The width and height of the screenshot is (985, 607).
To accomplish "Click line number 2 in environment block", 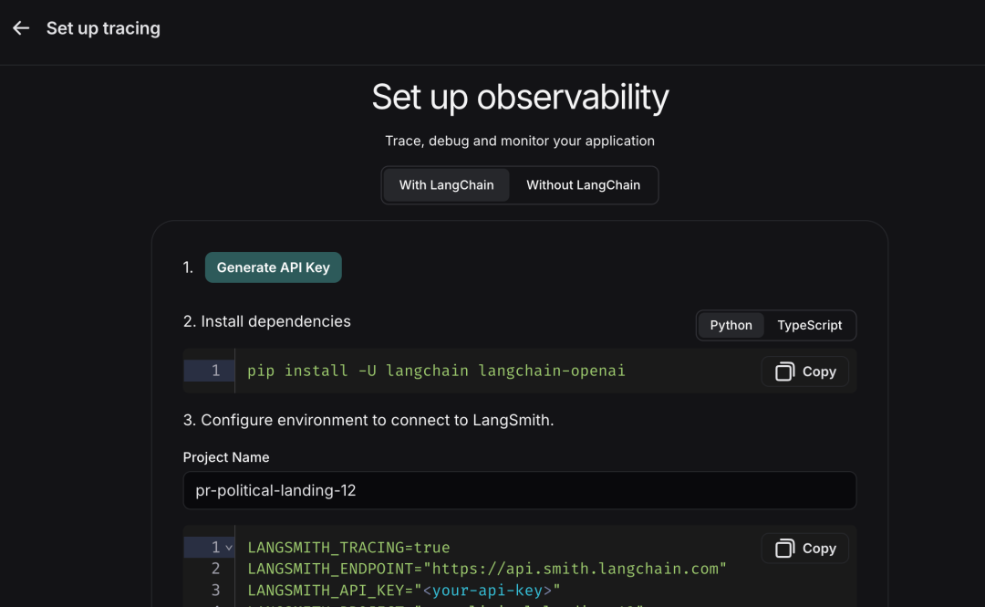I will (x=215, y=569).
